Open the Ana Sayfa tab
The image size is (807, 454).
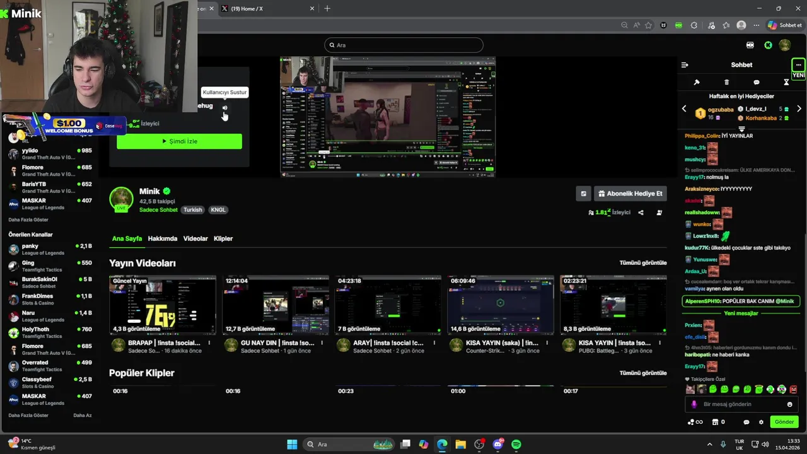[127, 238]
